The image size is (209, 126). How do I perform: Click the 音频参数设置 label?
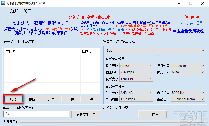coord(115,86)
